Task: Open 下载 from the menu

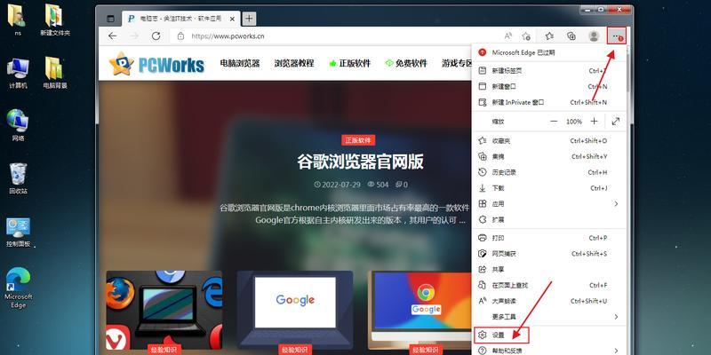Action: [548, 188]
